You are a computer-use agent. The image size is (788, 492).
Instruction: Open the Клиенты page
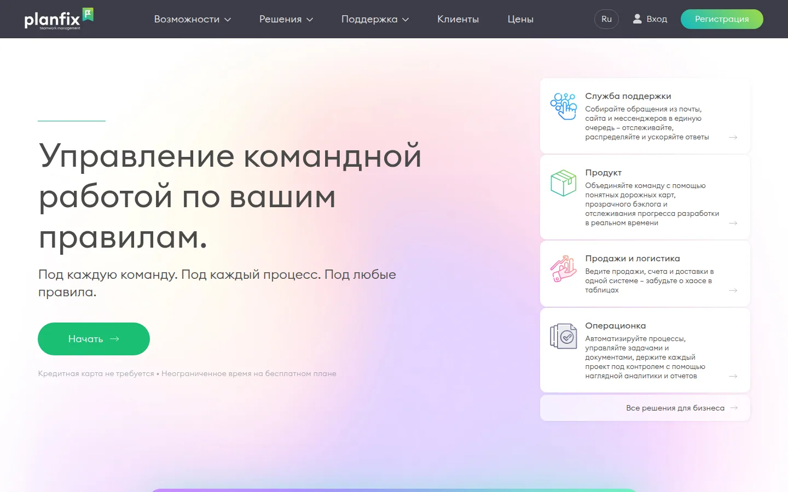click(458, 19)
